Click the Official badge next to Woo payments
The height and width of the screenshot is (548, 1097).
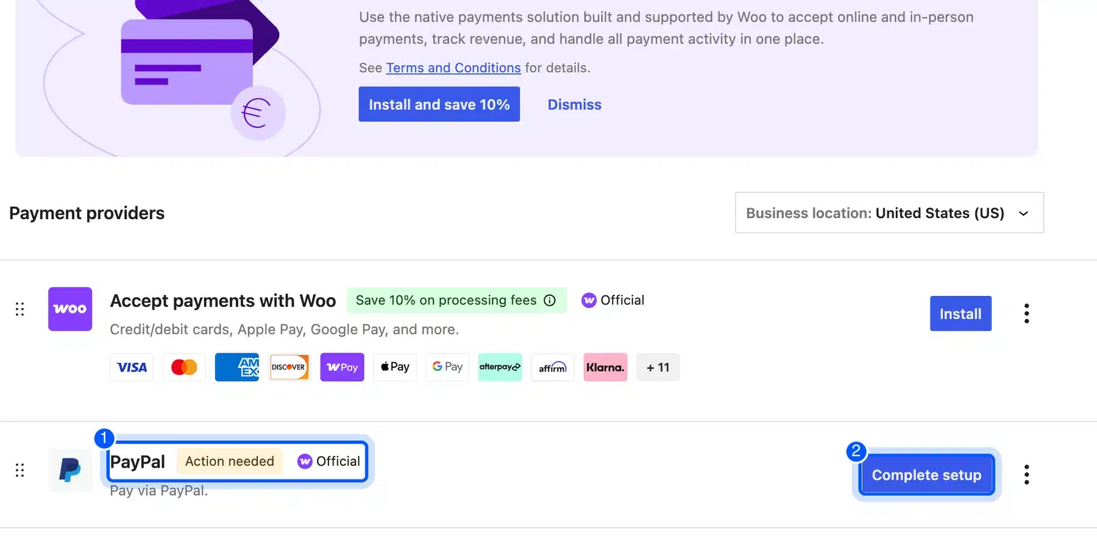point(612,300)
